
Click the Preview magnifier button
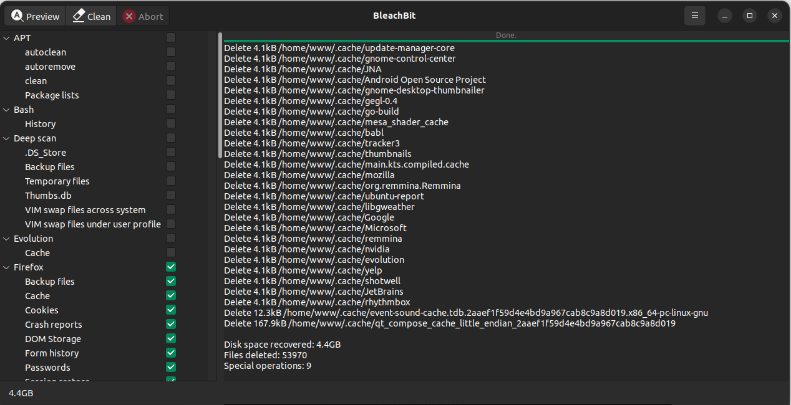click(x=36, y=16)
